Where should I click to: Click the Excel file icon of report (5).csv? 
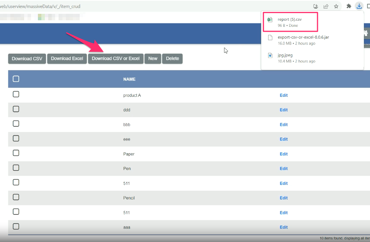pos(270,20)
